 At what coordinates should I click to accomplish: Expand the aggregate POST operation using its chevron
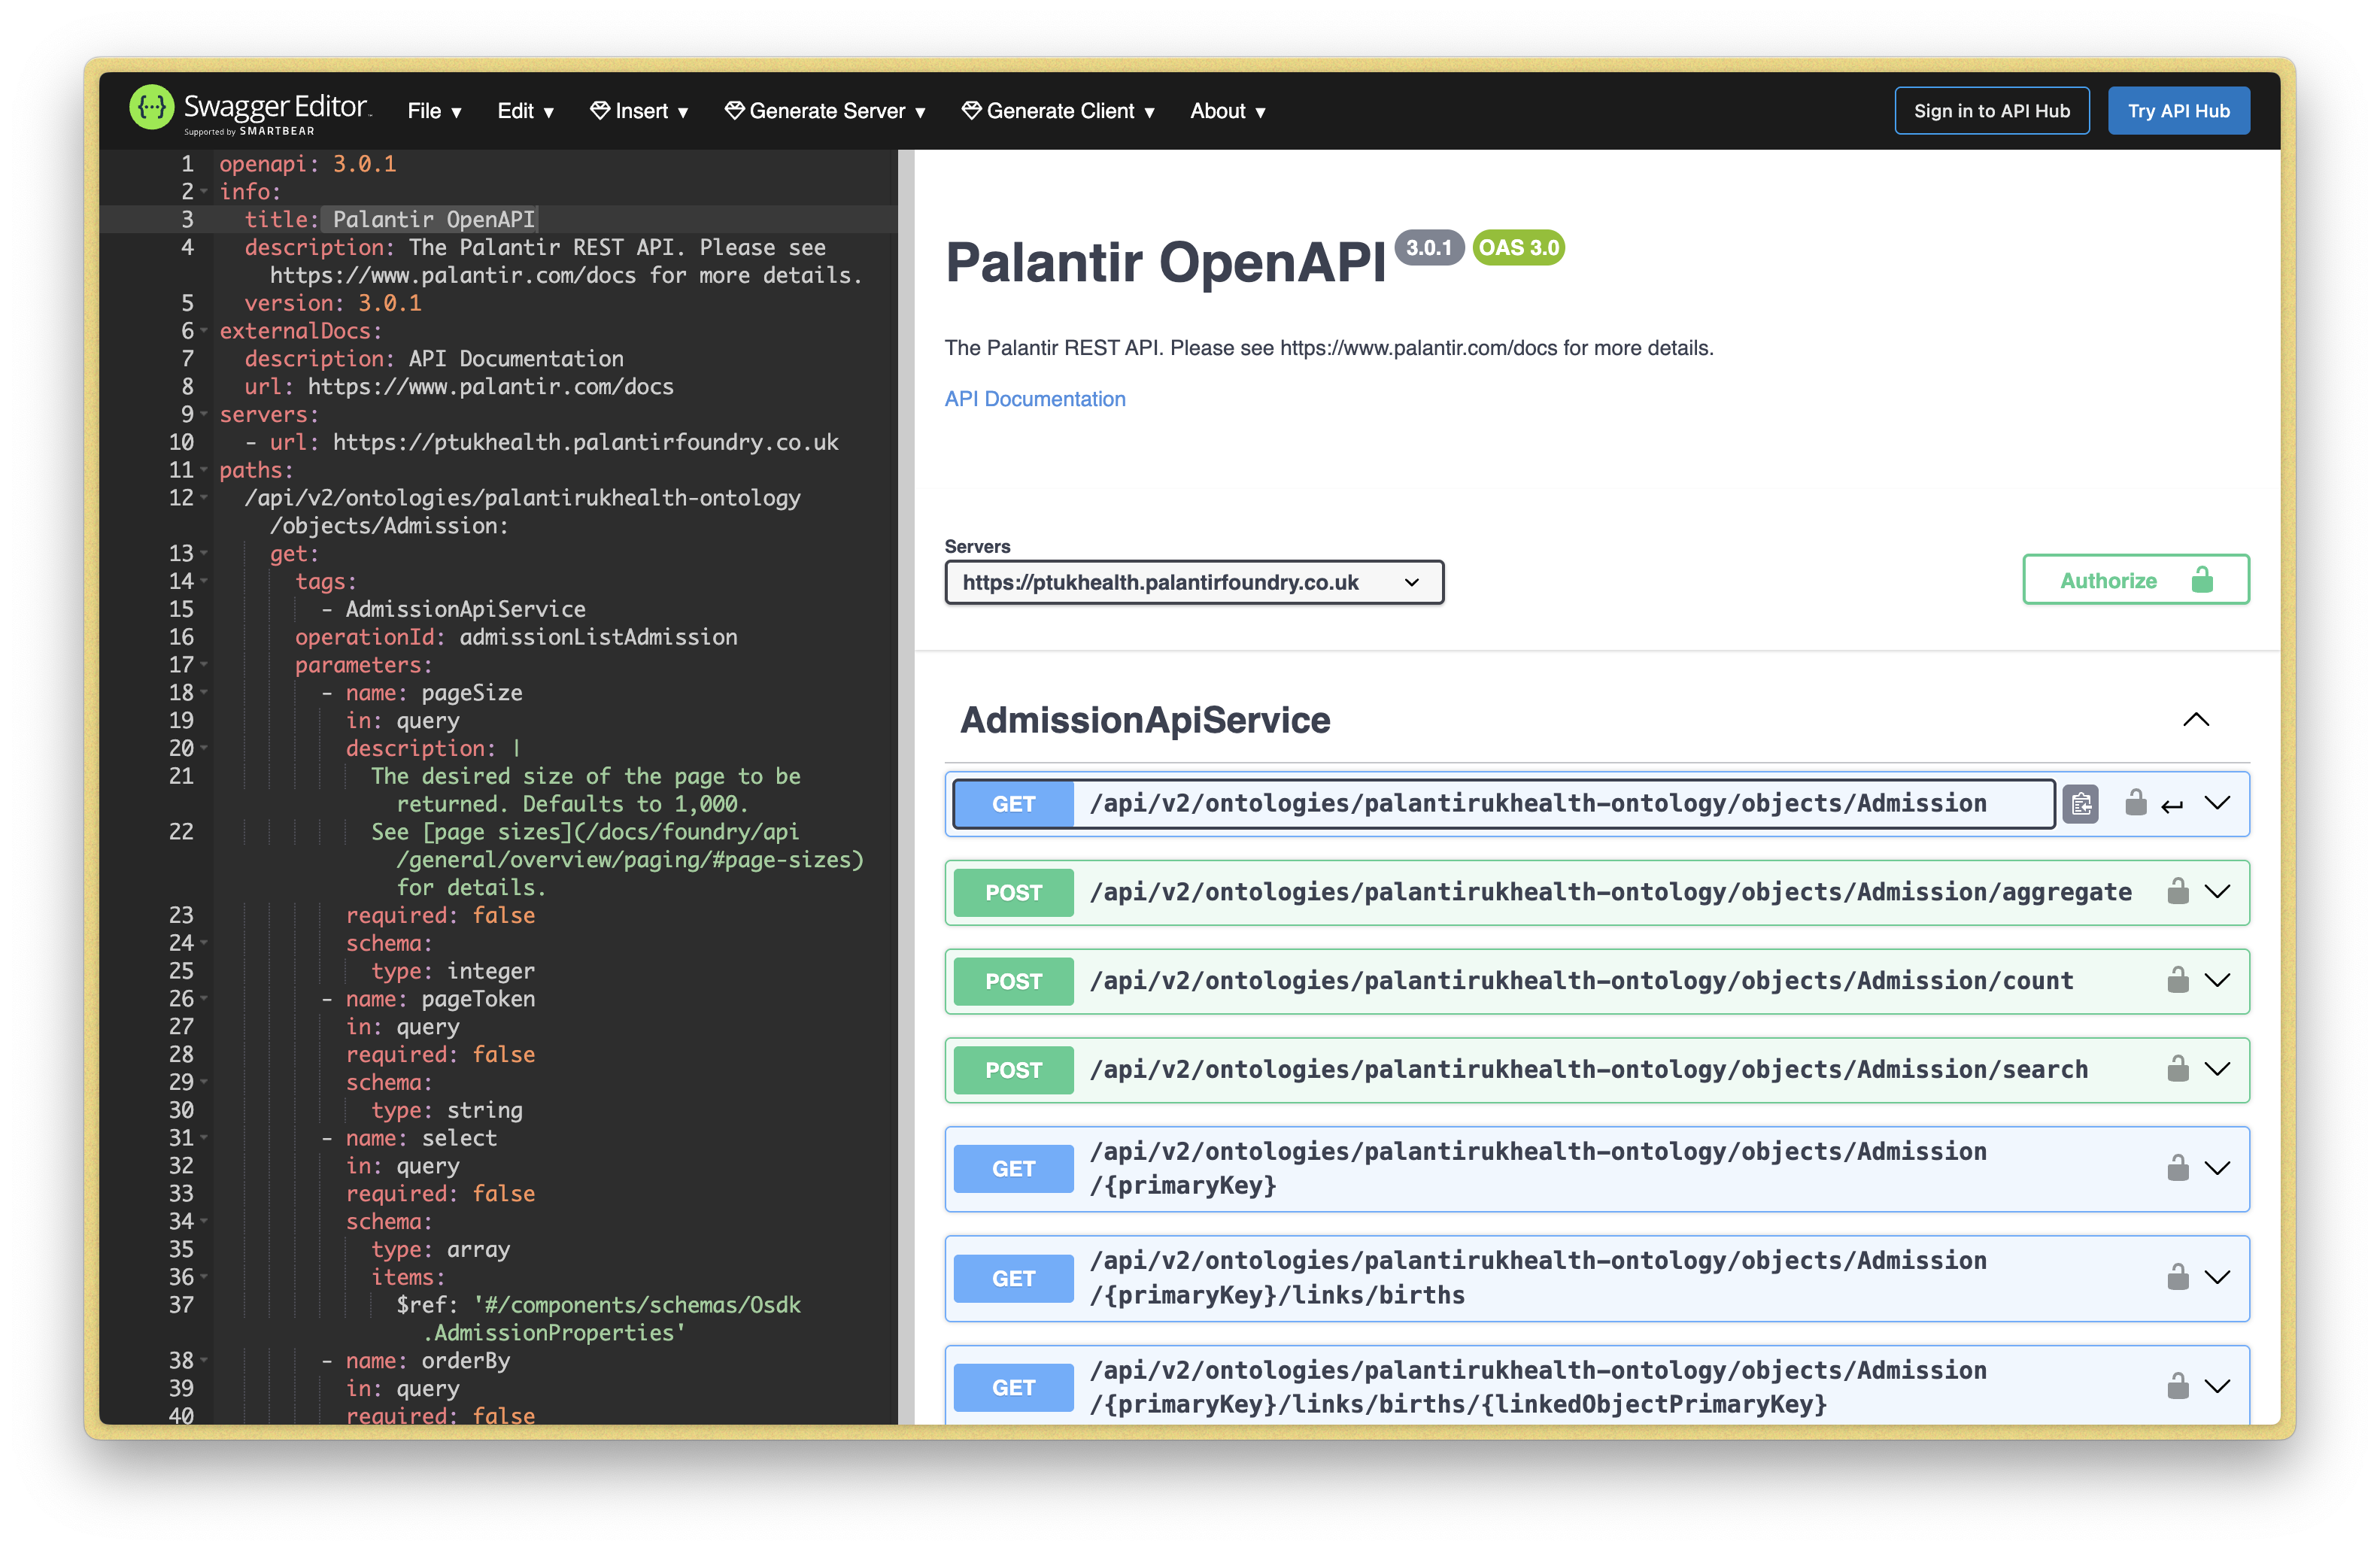(2218, 891)
